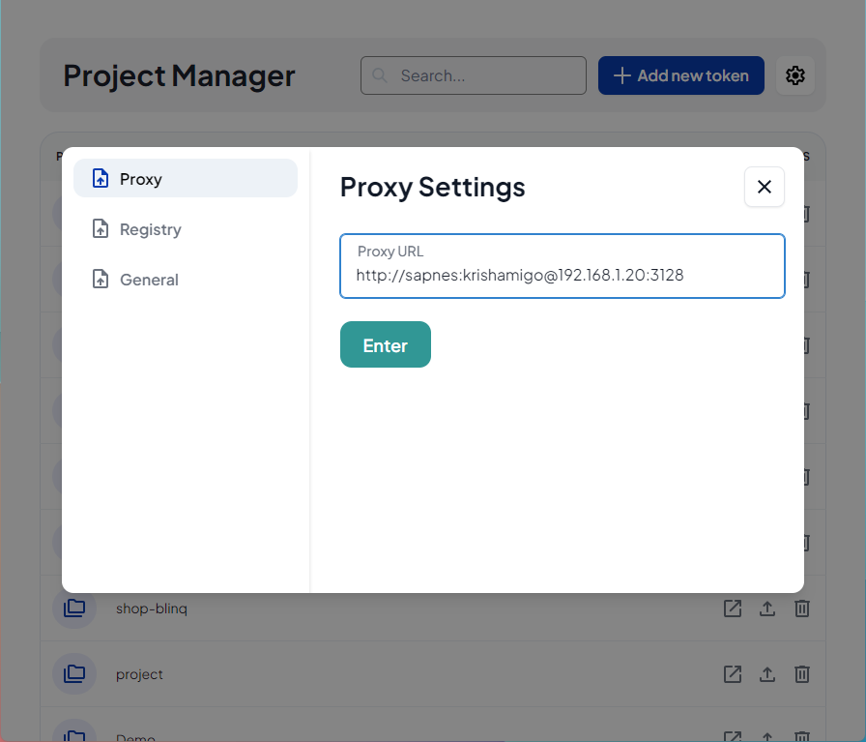This screenshot has height=742, width=866.
Task: Click the Add new token button
Action: (x=680, y=74)
